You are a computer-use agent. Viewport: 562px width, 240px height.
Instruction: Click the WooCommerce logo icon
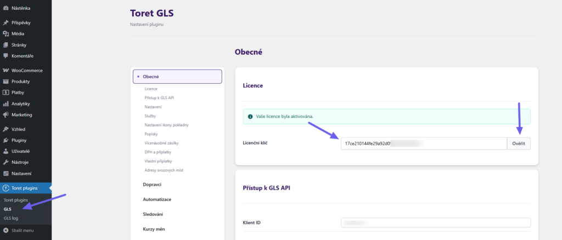pos(5,71)
